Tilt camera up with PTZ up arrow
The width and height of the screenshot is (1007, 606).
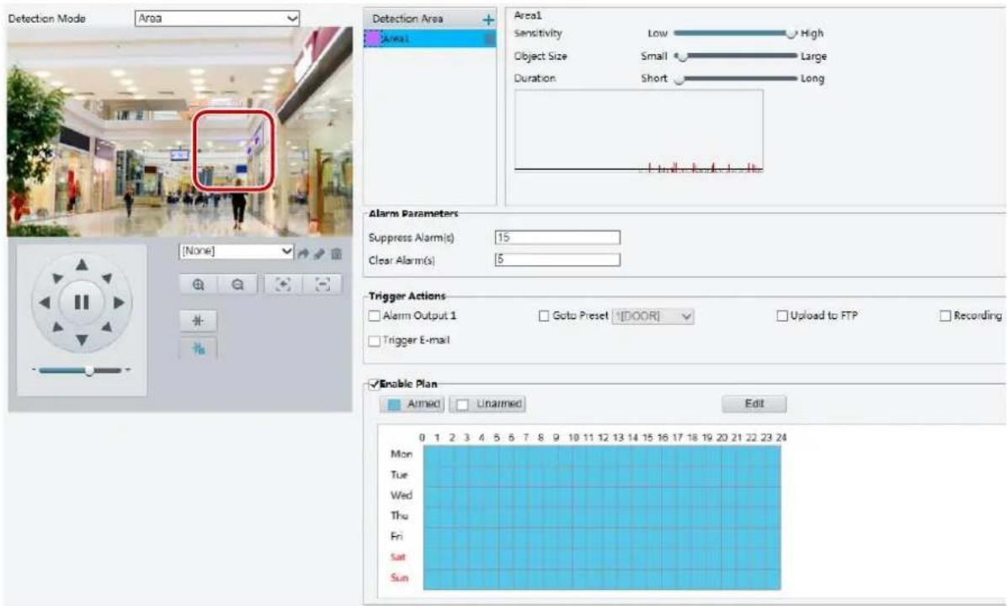pos(82,264)
